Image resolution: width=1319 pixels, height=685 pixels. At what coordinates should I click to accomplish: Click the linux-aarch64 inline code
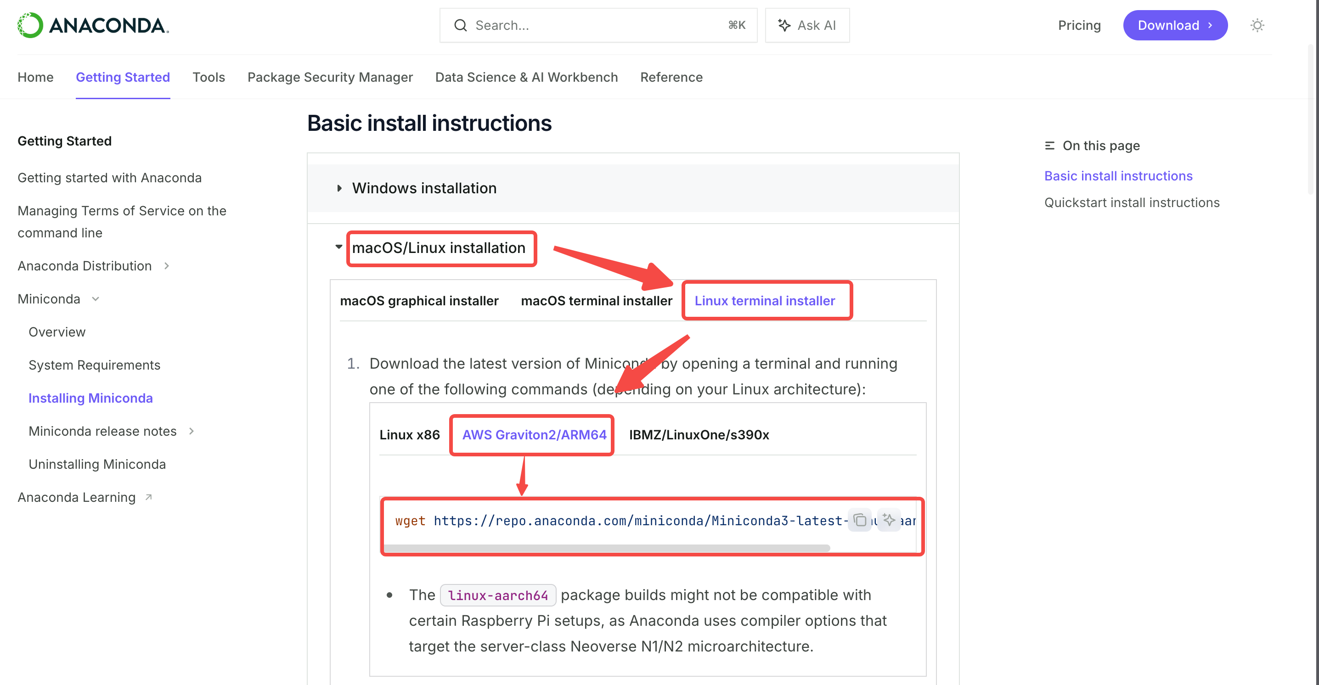[498, 595]
